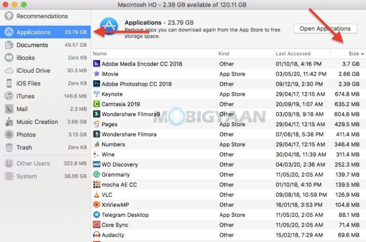The height and width of the screenshot is (242, 366).
Task: Click the Mail stamp icon
Action: click(9, 109)
